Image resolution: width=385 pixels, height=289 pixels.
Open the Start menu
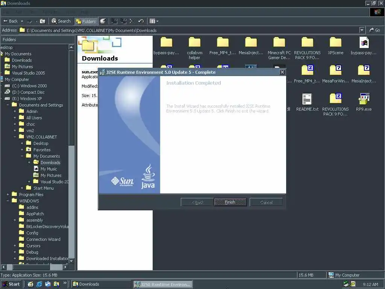[11, 284]
